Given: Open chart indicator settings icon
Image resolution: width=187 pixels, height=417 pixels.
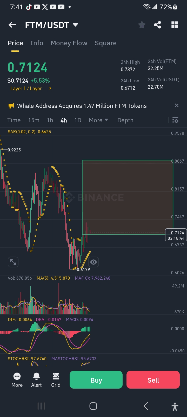Looking at the screenshot, I should coord(175,120).
